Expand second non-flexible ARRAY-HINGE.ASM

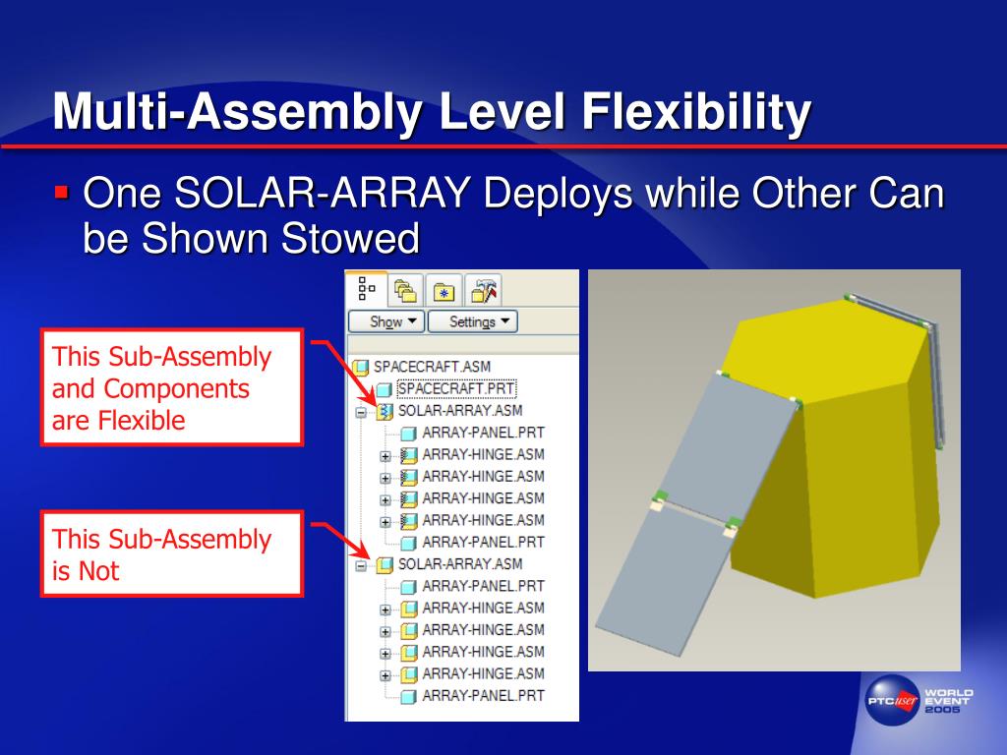[x=385, y=632]
